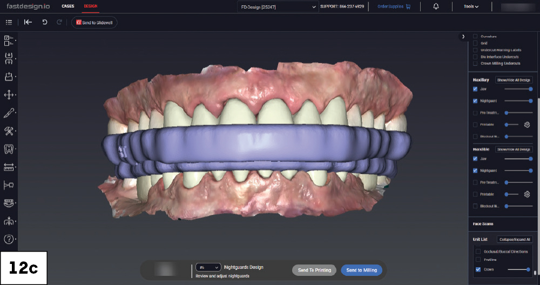Select the scalpel sculpting tool

pos(9,113)
